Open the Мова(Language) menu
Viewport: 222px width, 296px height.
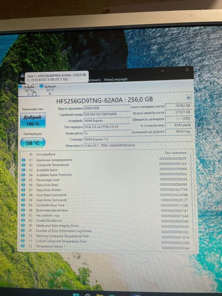tap(116, 79)
